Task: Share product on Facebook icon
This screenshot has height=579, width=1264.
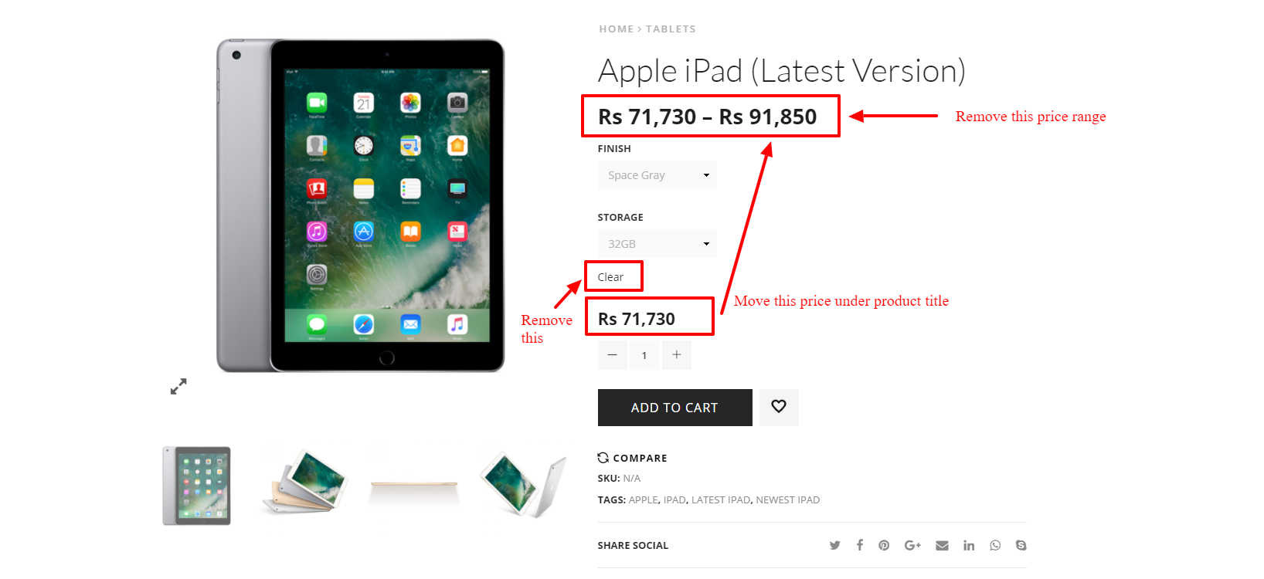Action: pos(859,545)
